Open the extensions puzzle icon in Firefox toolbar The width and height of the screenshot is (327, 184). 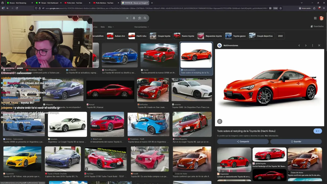(x=314, y=8)
